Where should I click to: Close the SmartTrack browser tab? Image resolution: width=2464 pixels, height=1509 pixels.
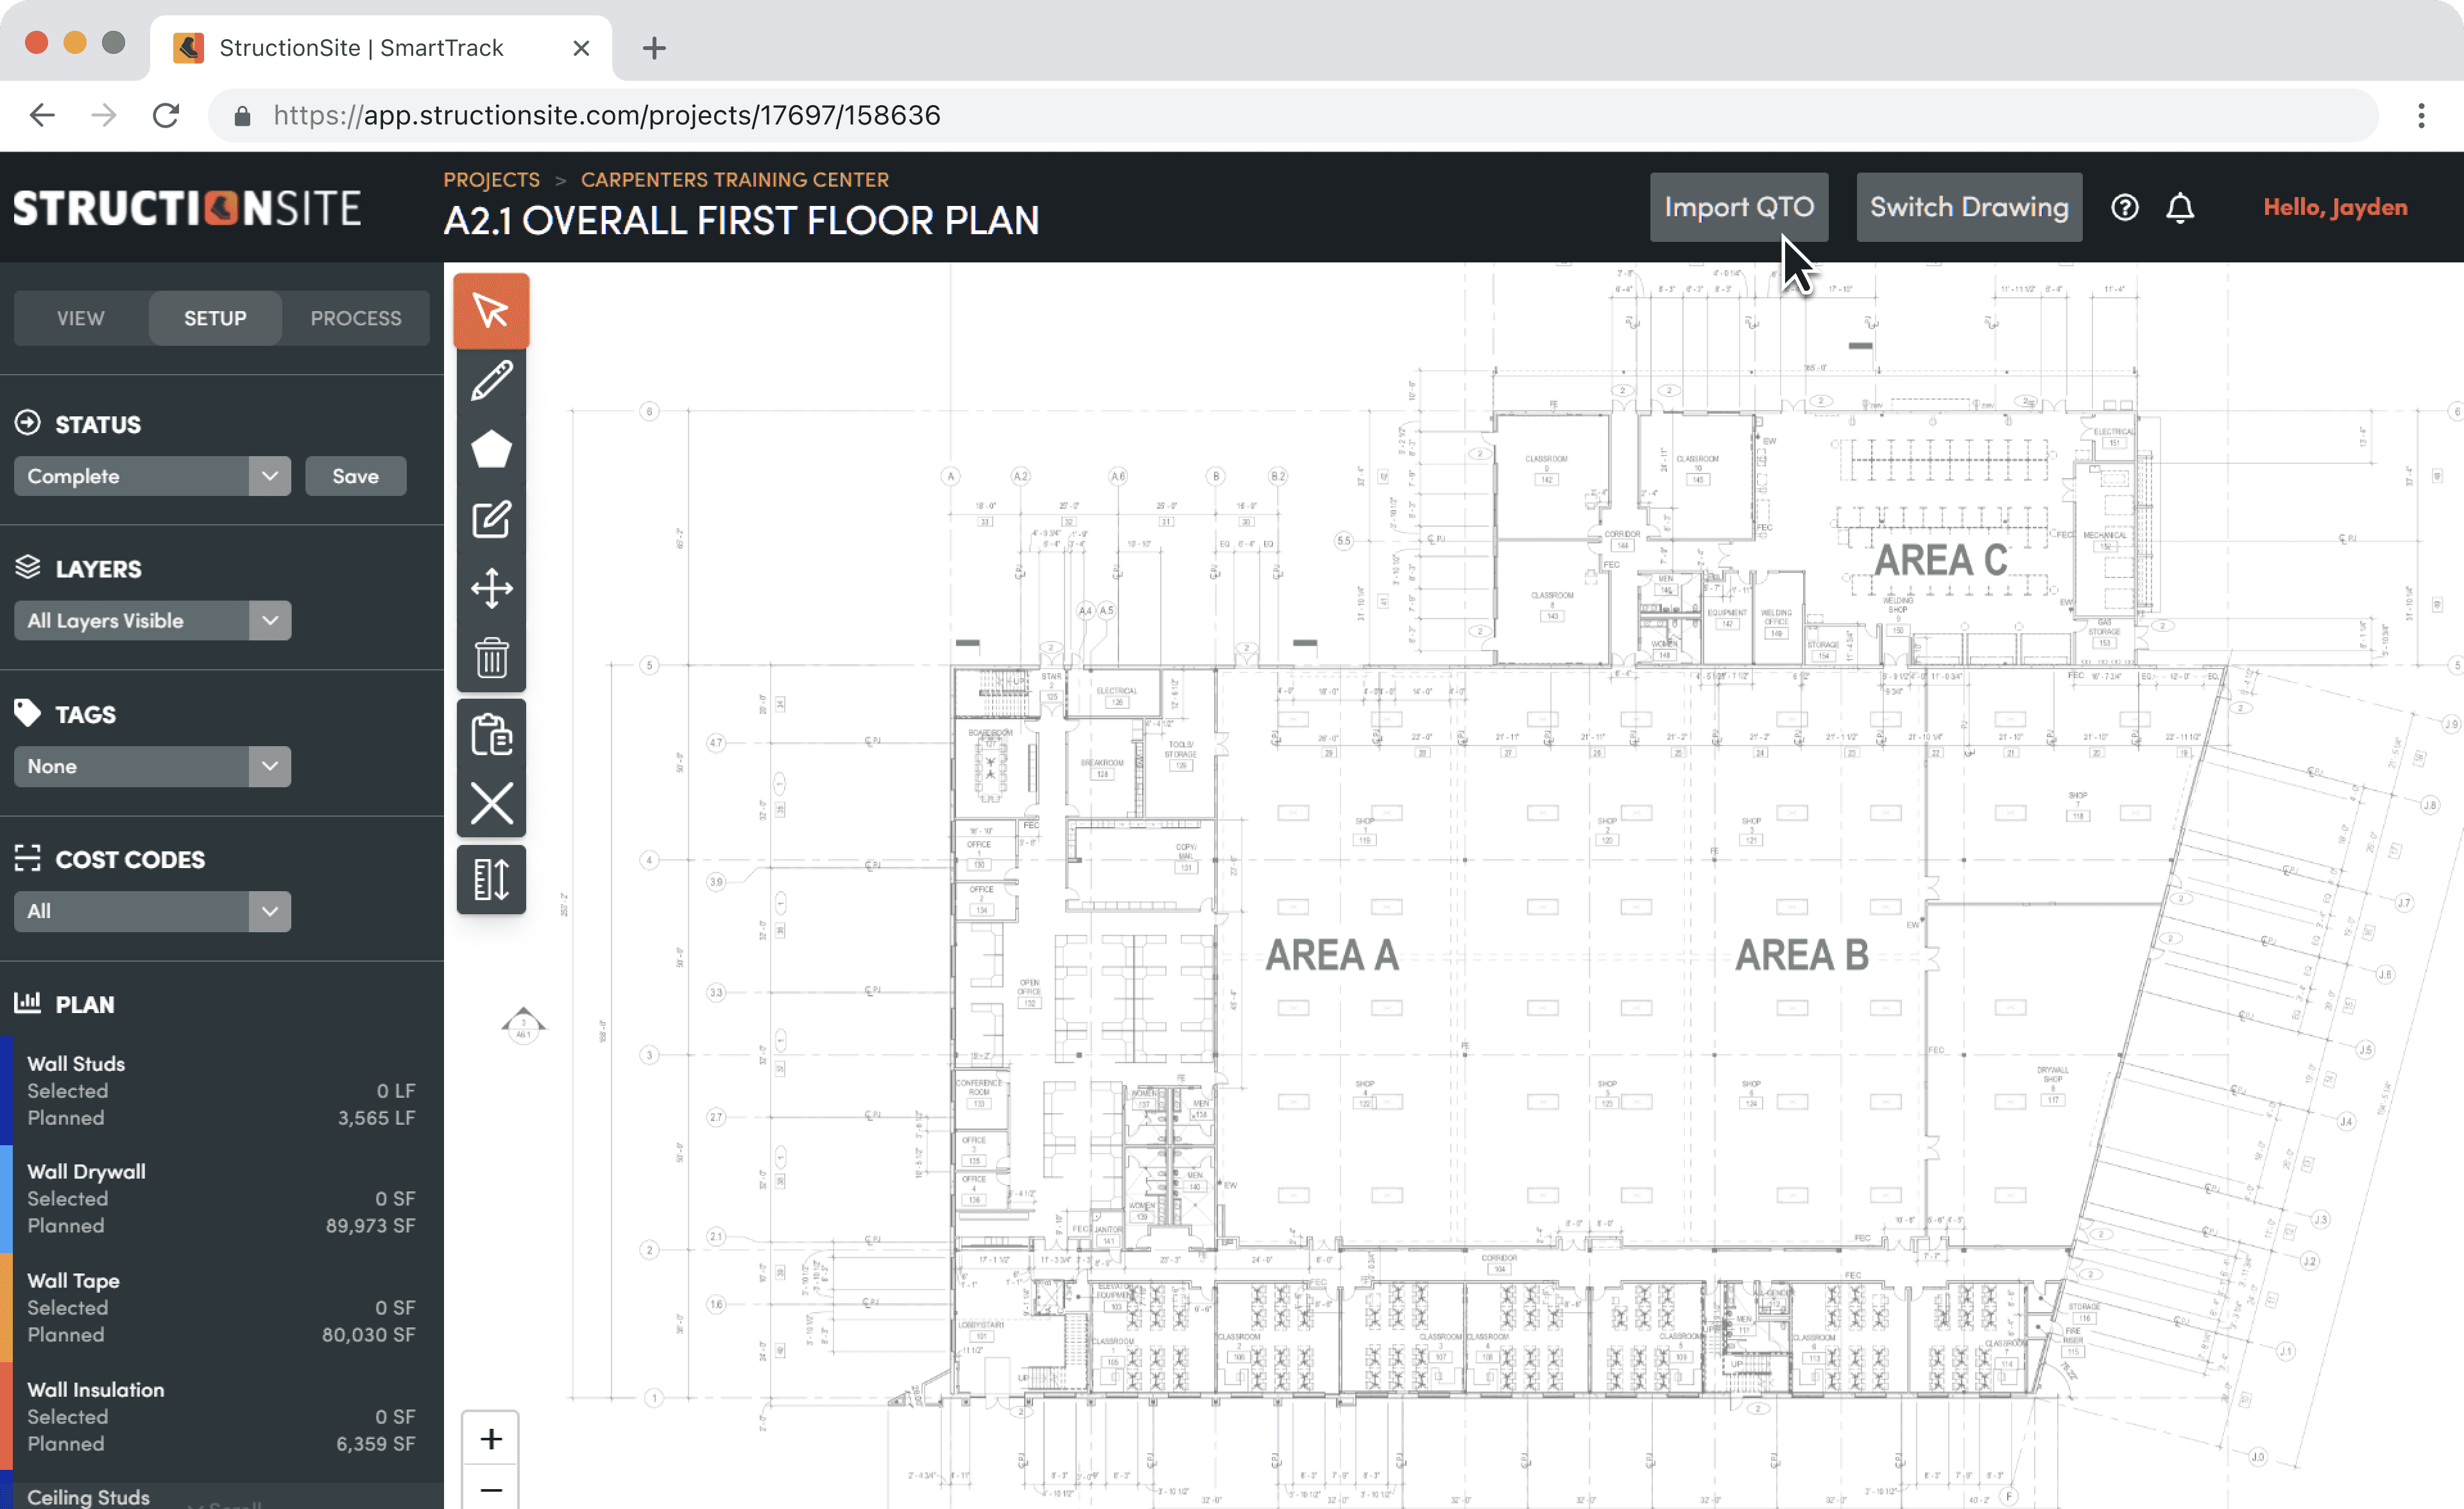pyautogui.click(x=581, y=48)
